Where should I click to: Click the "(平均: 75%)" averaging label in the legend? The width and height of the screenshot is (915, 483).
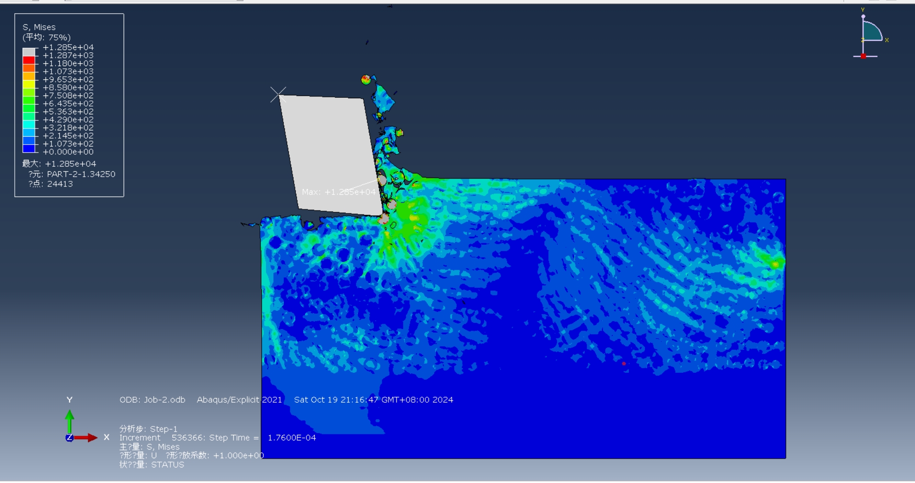46,37
